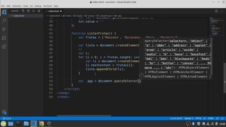
Task: Place cursor inside querySelector parentheses
Action: tap(139, 81)
